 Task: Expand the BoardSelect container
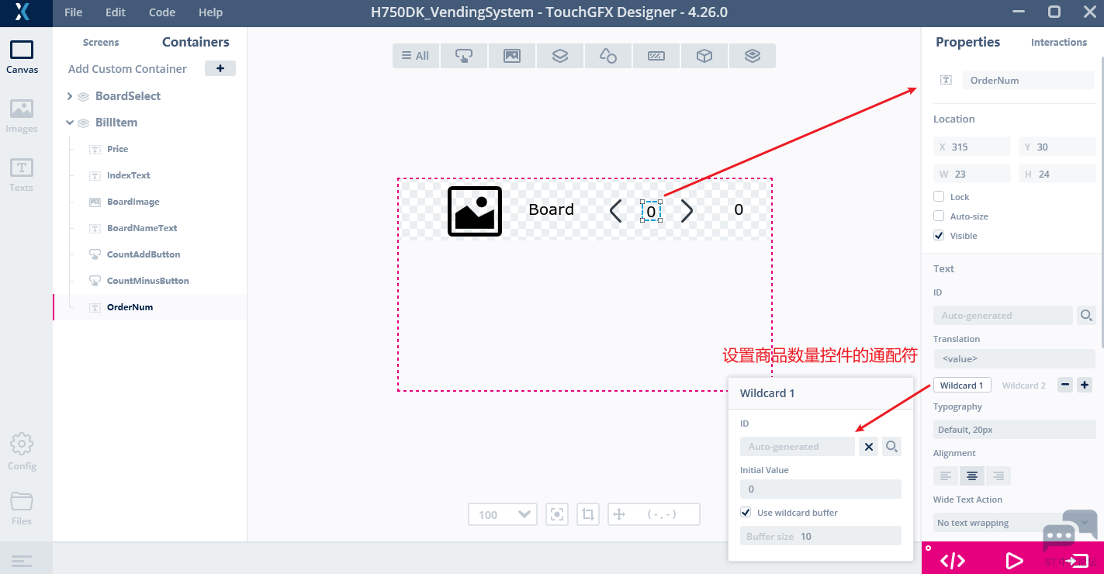pyautogui.click(x=70, y=96)
